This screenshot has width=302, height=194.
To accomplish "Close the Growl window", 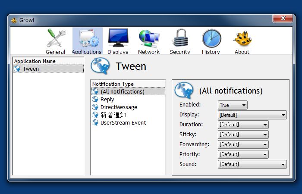I will [283, 18].
